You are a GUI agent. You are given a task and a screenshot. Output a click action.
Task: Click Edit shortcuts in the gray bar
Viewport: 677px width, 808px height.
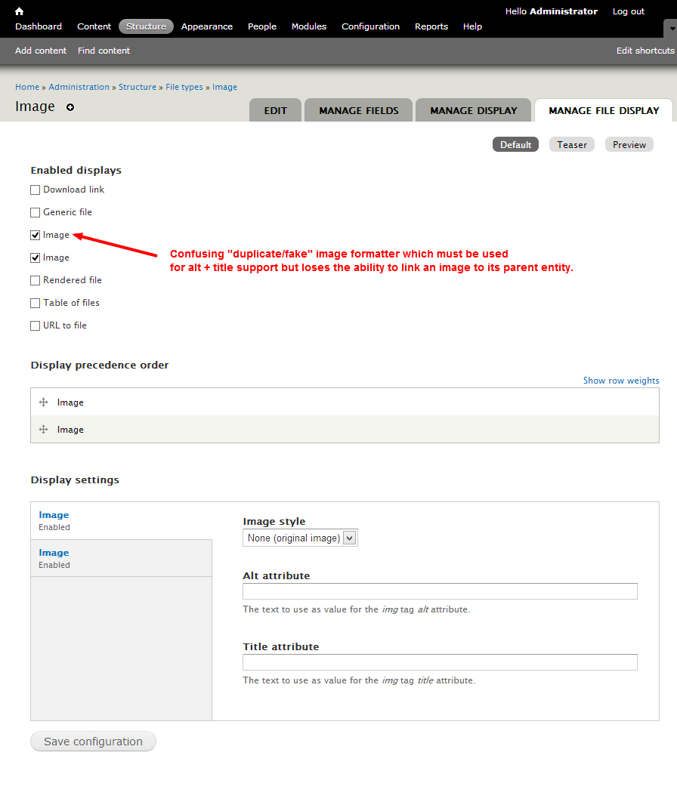[645, 50]
